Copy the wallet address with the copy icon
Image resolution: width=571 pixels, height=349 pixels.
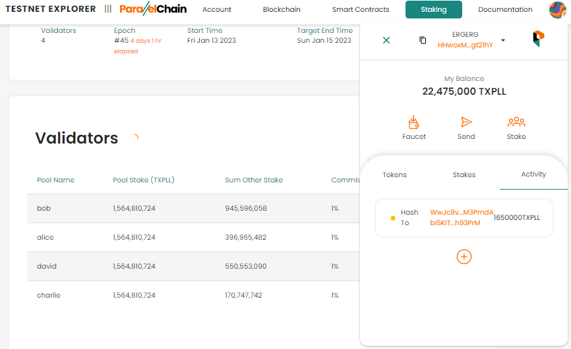(423, 40)
